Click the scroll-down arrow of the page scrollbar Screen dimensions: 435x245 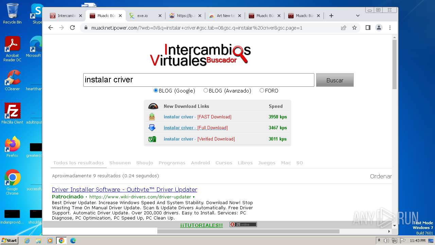pyautogui.click(x=395, y=226)
